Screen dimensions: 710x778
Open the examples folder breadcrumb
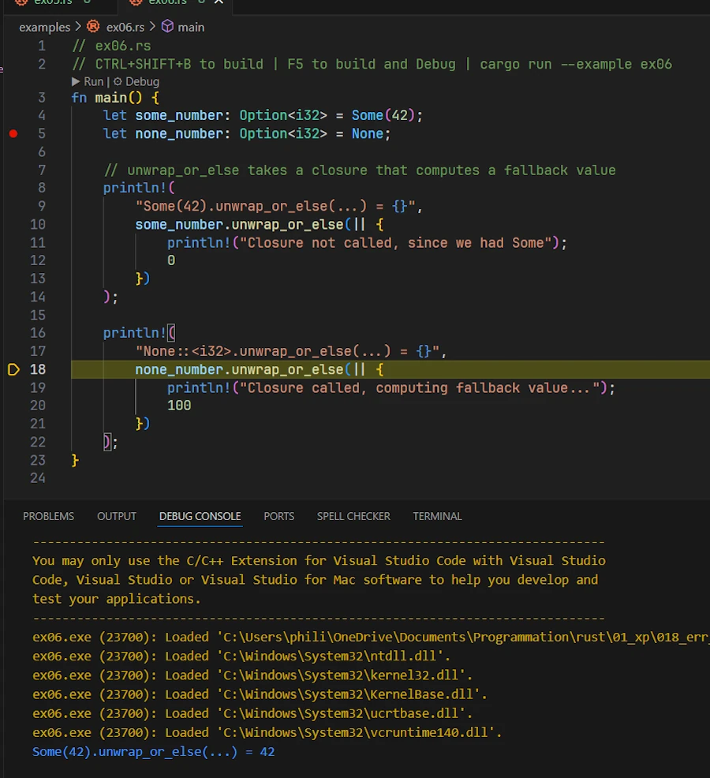pyautogui.click(x=44, y=27)
